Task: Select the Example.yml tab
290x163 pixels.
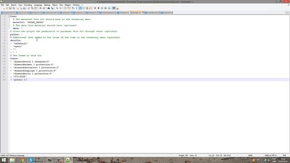Action: click(x=136, y=13)
